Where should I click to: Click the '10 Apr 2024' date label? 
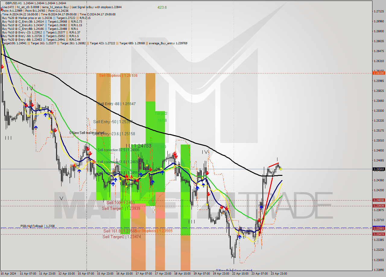(x=8, y=274)
